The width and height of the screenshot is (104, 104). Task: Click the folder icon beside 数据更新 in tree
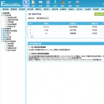4,29
